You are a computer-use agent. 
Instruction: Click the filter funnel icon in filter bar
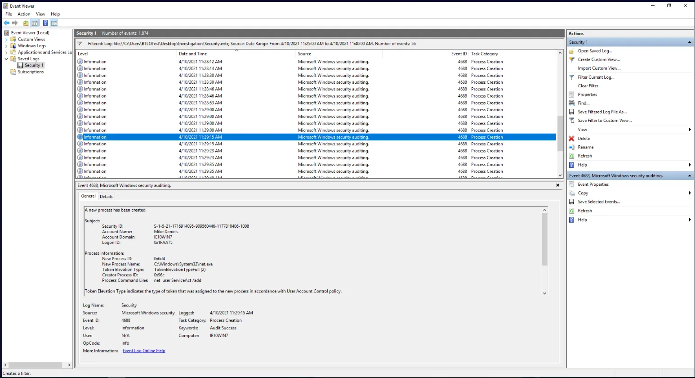point(80,44)
